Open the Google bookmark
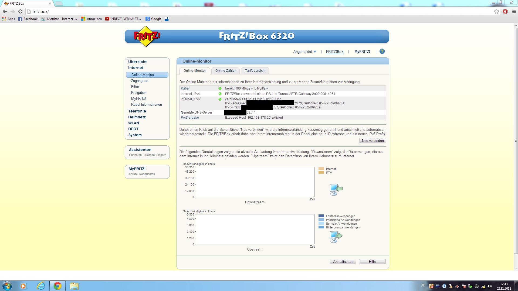 click(153, 19)
